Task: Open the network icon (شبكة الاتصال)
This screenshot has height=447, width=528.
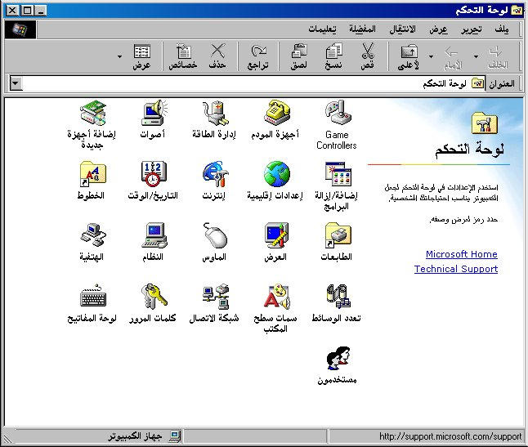Action: pyautogui.click(x=214, y=304)
